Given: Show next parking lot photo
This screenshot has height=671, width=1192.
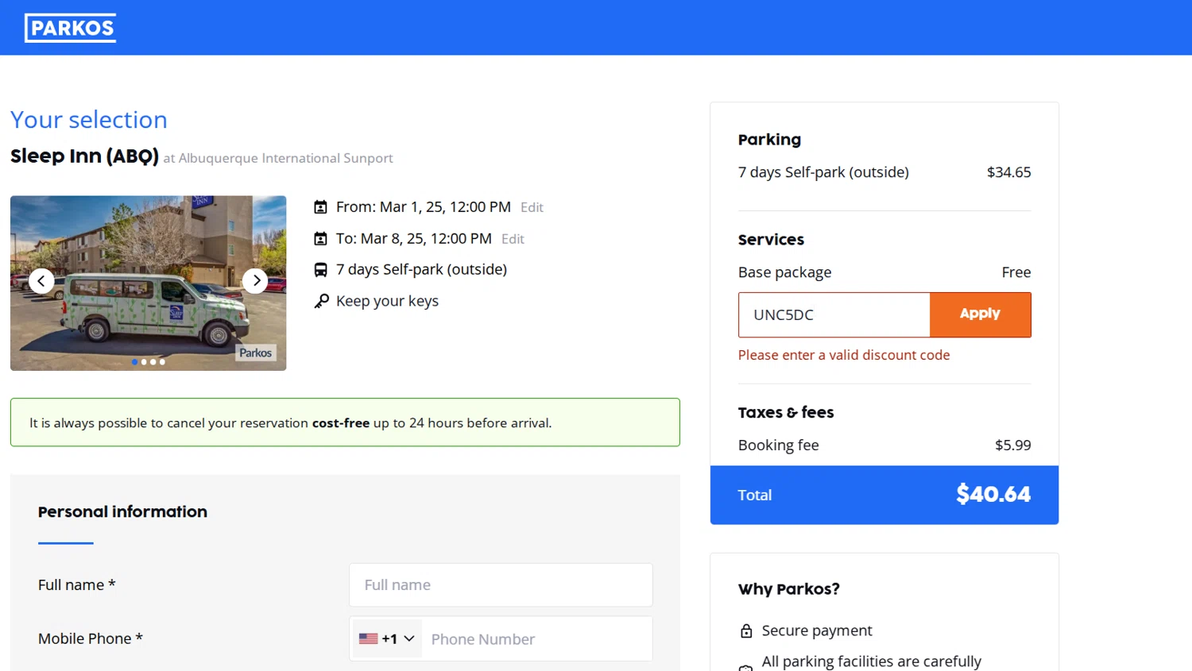Looking at the screenshot, I should 255,280.
